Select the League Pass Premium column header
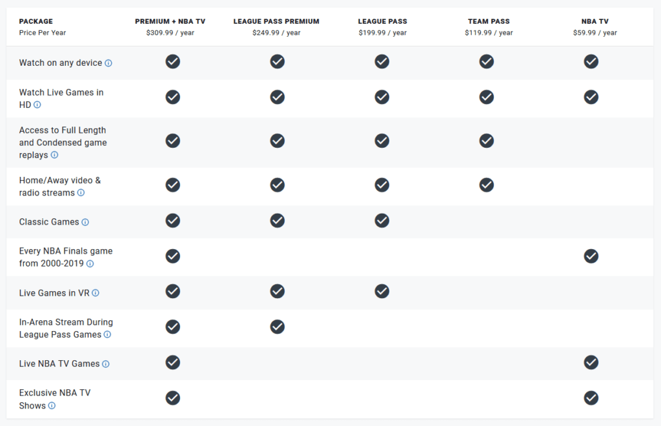 coord(276,21)
